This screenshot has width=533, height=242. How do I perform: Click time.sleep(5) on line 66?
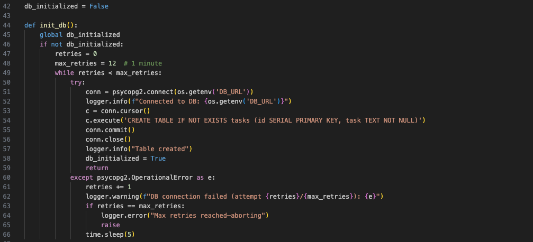[x=110, y=234]
